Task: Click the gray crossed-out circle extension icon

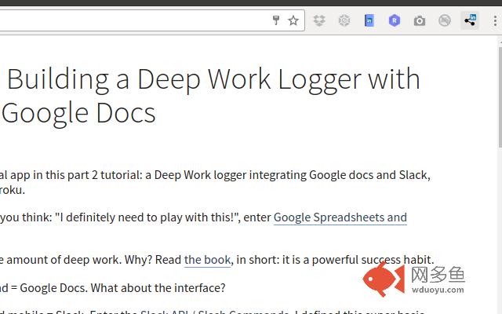Action: click(x=445, y=21)
